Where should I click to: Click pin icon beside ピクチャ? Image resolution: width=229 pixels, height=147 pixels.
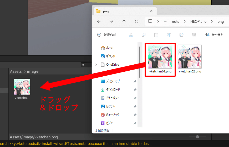[x=135, y=107]
